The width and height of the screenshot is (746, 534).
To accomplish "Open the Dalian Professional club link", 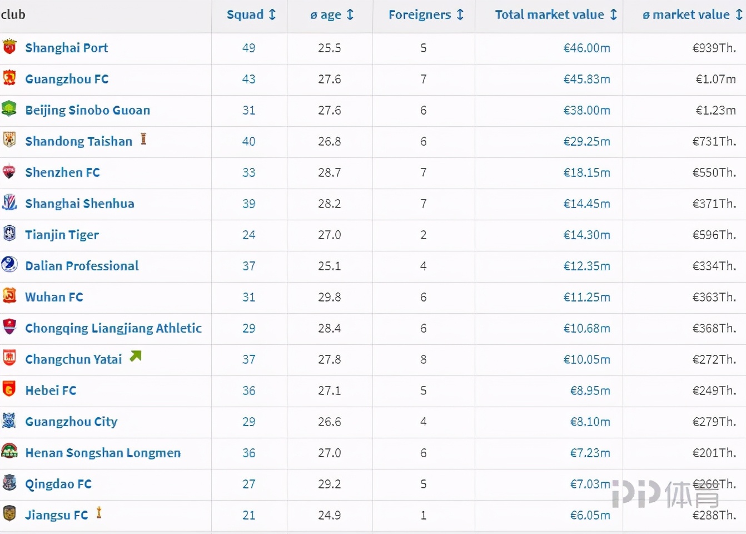I will [x=82, y=266].
